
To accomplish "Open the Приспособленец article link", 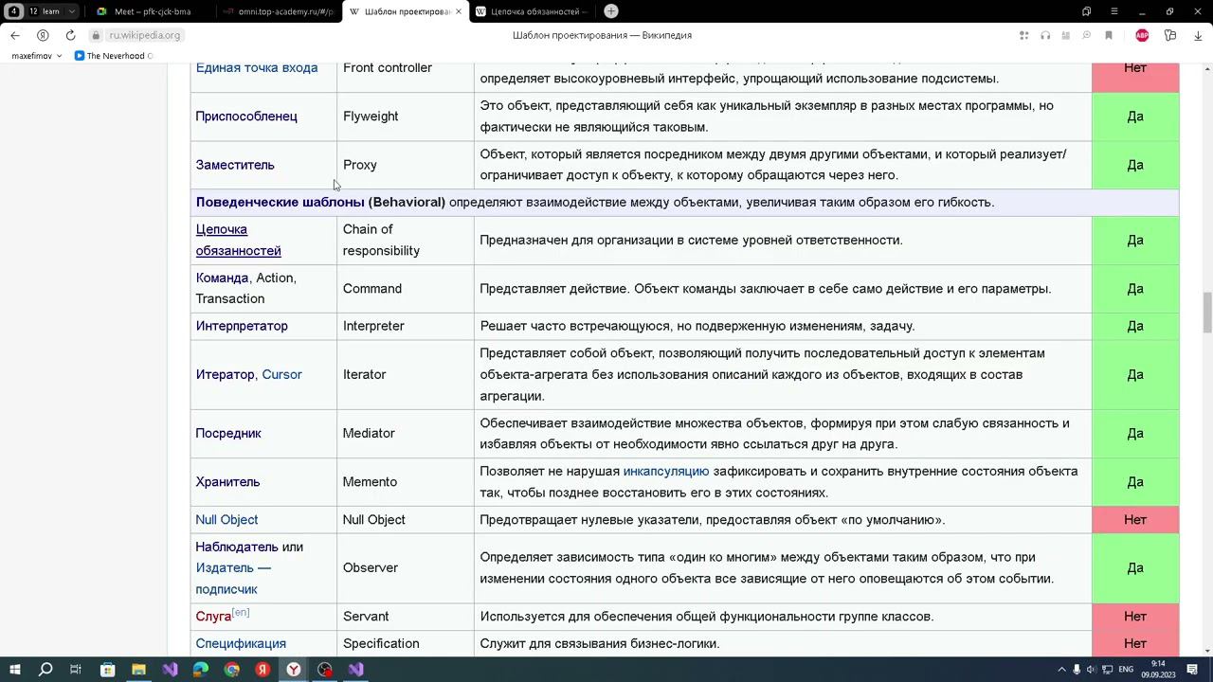I will [x=246, y=116].
